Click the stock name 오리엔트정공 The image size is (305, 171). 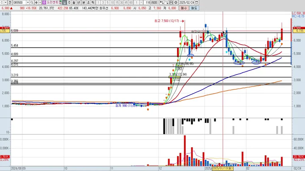(54, 3)
